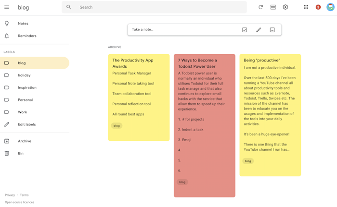This screenshot has height=207, width=337.
Task: Click the holiday label tag icon
Action: click(7, 75)
